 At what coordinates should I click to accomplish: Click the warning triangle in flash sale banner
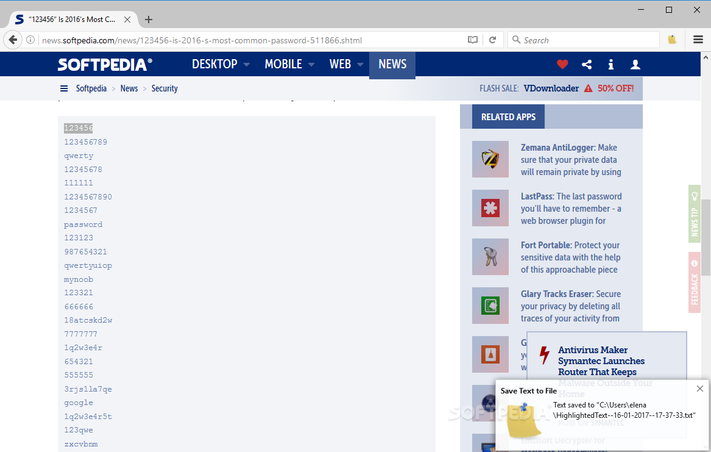tap(588, 88)
